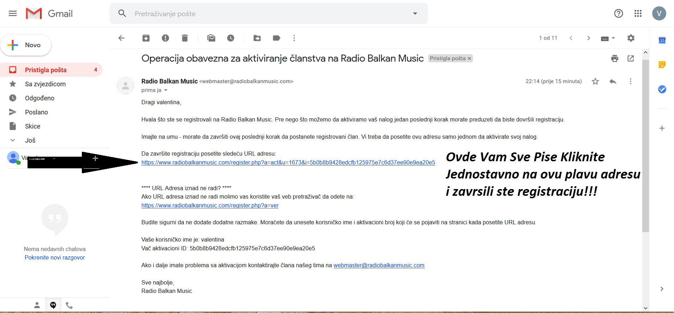Expand recipient details next to 'prima ja'
674x313 pixels.
pyautogui.click(x=166, y=90)
